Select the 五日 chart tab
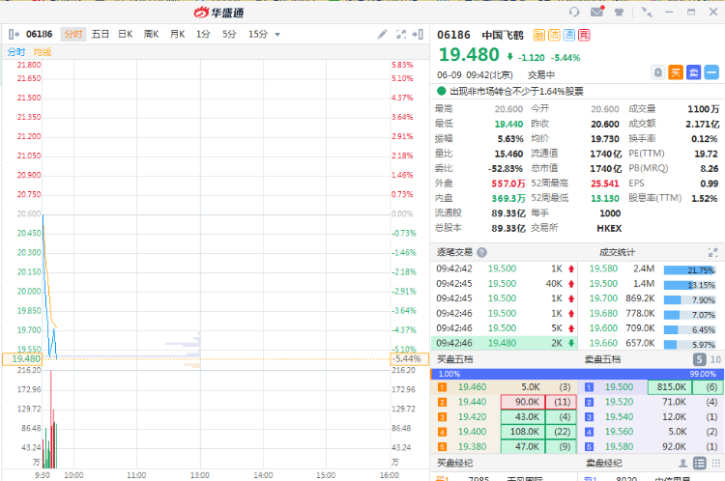The width and height of the screenshot is (725, 481). (100, 34)
